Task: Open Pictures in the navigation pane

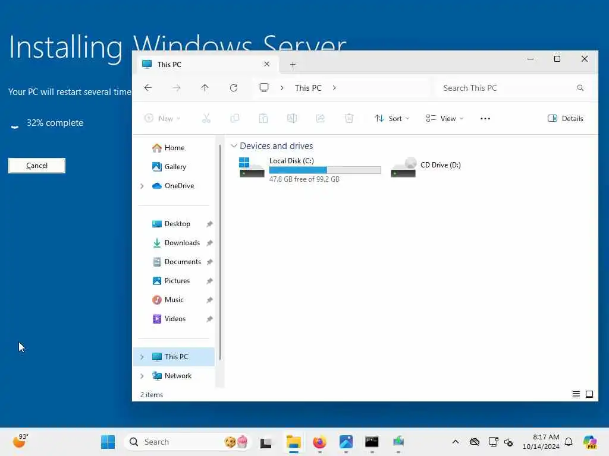Action: click(175, 281)
